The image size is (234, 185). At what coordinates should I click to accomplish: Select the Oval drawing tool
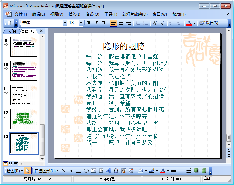tap(86, 171)
